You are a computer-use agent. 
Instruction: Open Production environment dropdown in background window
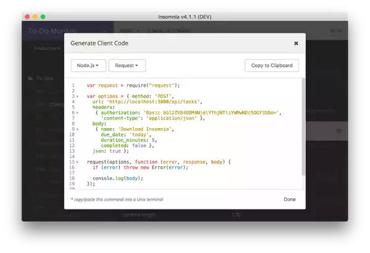47,48
